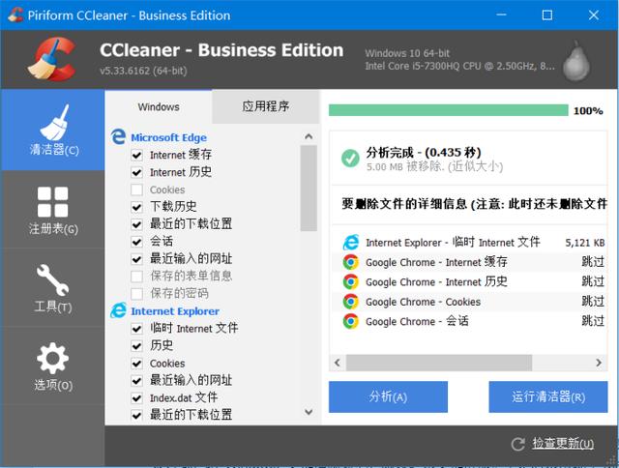The image size is (619, 468).
Task: Click the results horizontal scrollbar thumb
Action: coord(439,363)
